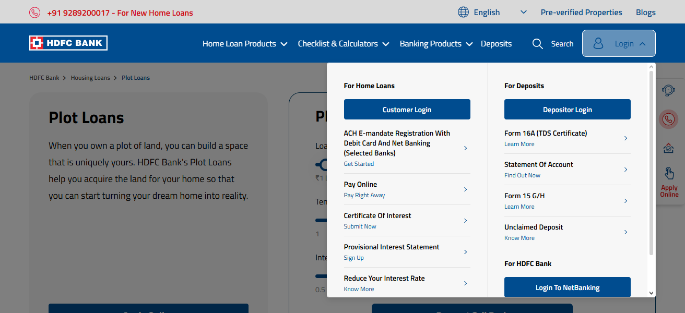Follow the Housing Loans breadcrumb link
The width and height of the screenshot is (685, 313).
coord(90,77)
